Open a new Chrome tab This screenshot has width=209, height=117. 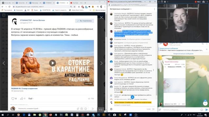tap(85, 3)
